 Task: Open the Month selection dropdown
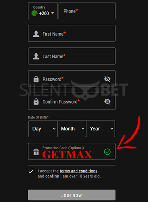click(x=72, y=129)
